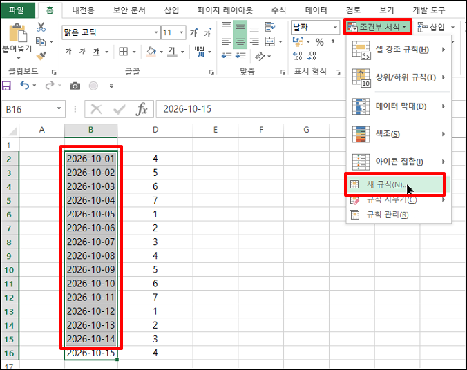Switch to the 삽입 ribbon tab

tap(171, 10)
